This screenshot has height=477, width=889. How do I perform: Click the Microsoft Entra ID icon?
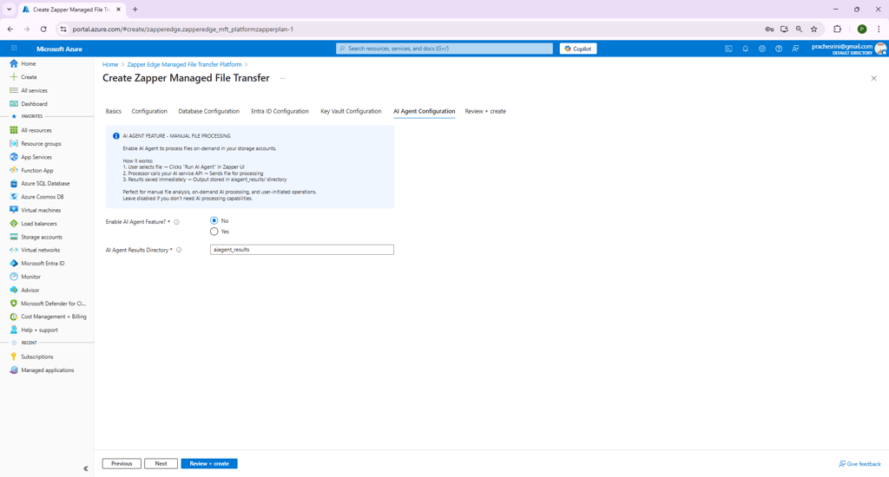click(14, 264)
